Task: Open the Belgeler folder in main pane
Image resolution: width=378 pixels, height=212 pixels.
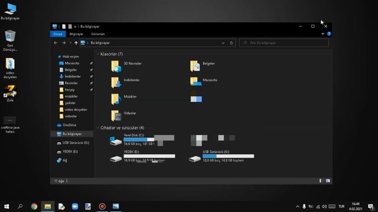Action: point(202,66)
